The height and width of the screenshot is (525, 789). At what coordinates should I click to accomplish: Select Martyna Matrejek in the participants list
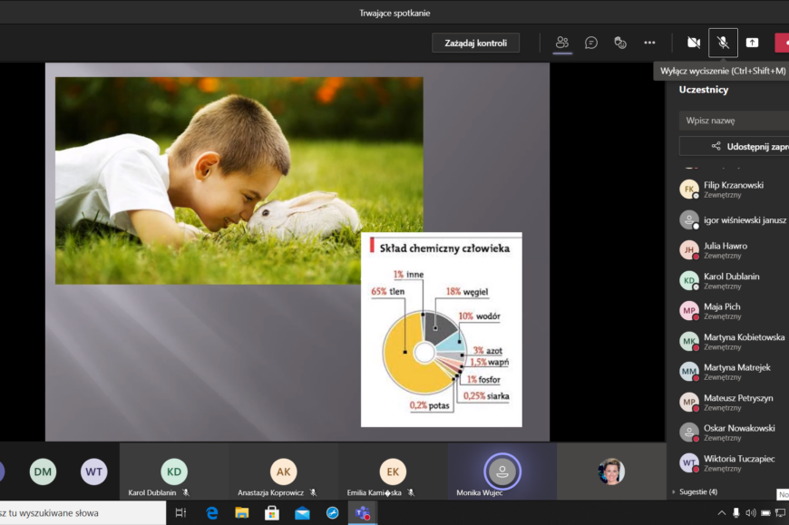point(735,372)
